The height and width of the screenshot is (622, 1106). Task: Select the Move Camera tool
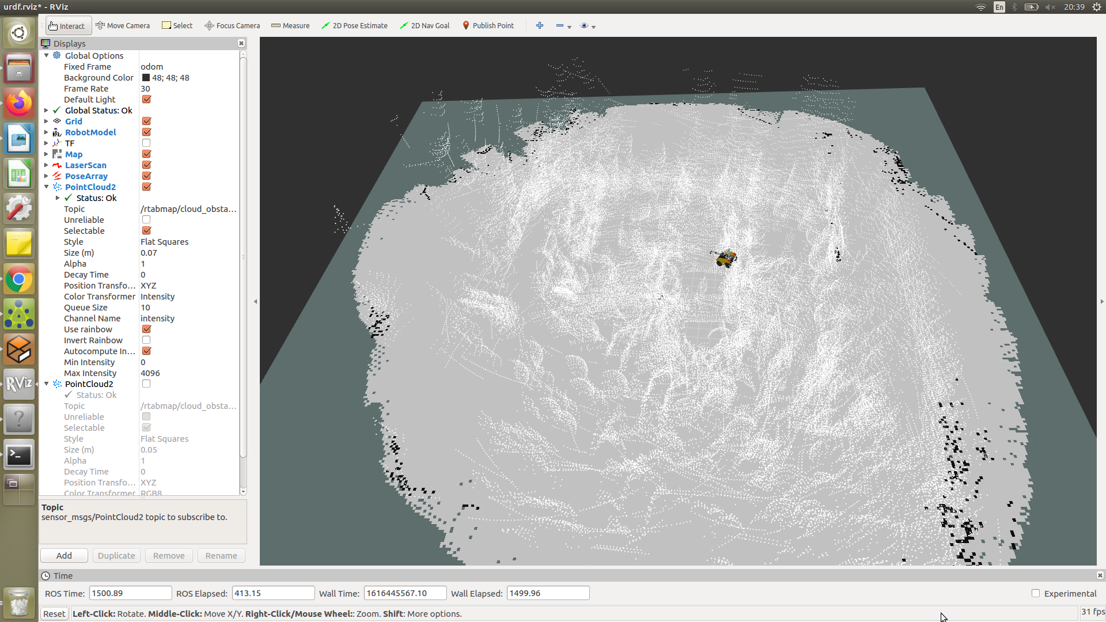click(123, 25)
